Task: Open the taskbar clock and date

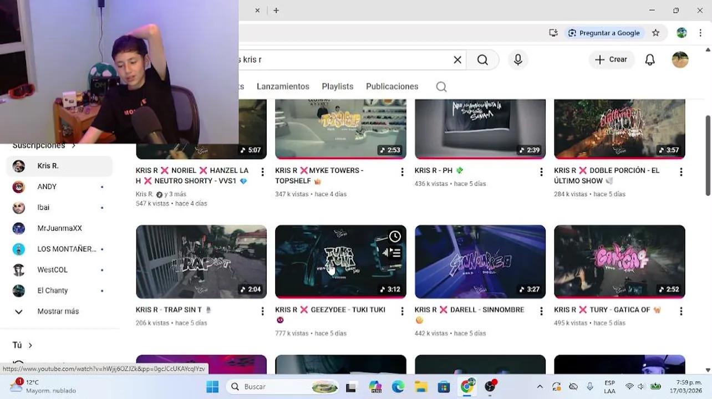Action: pyautogui.click(x=686, y=386)
